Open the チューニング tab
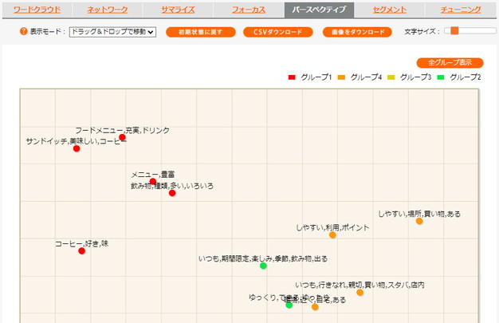Screen dimensions: 499x323 point(461,10)
